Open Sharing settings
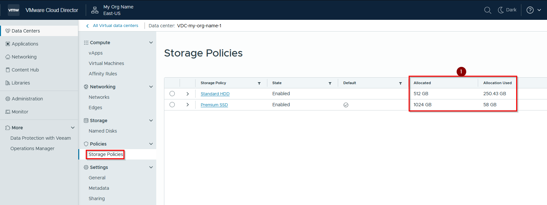The image size is (547, 205). tap(97, 199)
